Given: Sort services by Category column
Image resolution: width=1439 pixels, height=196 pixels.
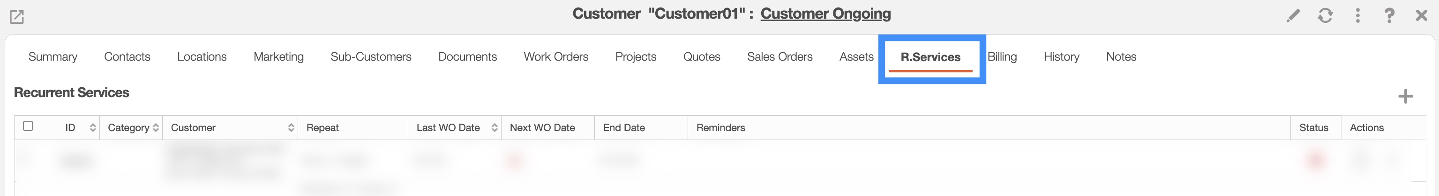Looking at the screenshot, I should click(x=156, y=128).
